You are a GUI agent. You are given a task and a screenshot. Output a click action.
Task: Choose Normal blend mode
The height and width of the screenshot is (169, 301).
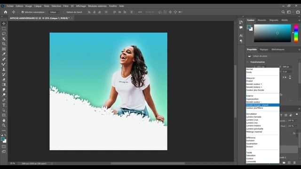pyautogui.click(x=262, y=69)
